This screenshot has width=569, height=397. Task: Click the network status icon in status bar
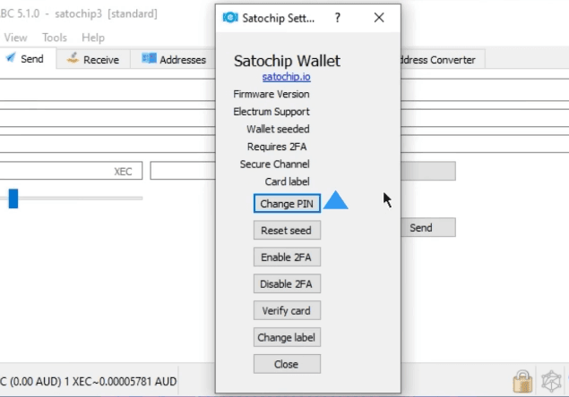pyautogui.click(x=551, y=381)
